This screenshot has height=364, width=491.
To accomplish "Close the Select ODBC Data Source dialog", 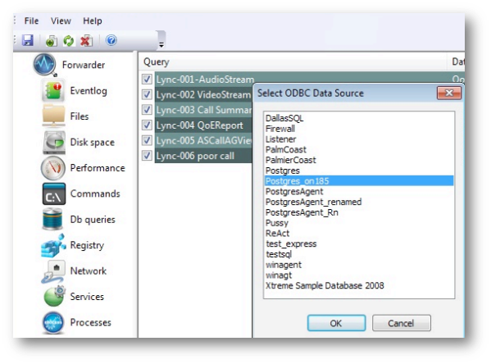I will pos(449,93).
